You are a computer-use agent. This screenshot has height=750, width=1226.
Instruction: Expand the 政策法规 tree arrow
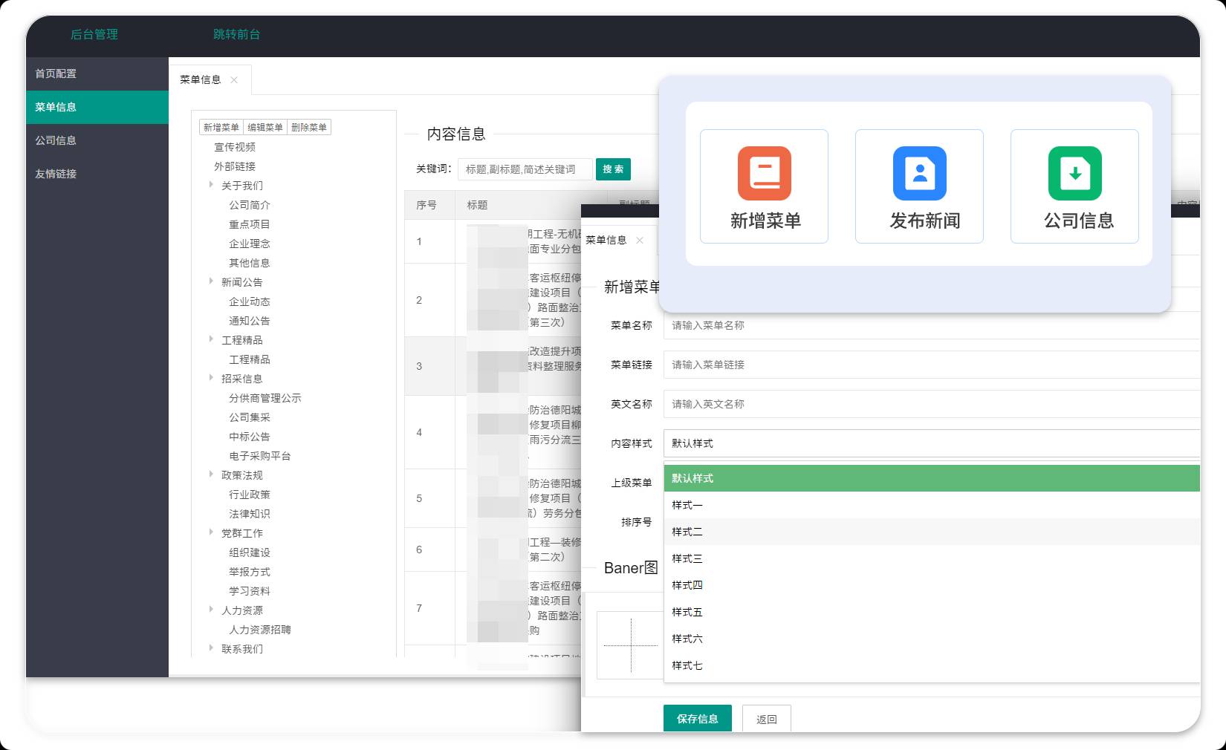point(211,475)
